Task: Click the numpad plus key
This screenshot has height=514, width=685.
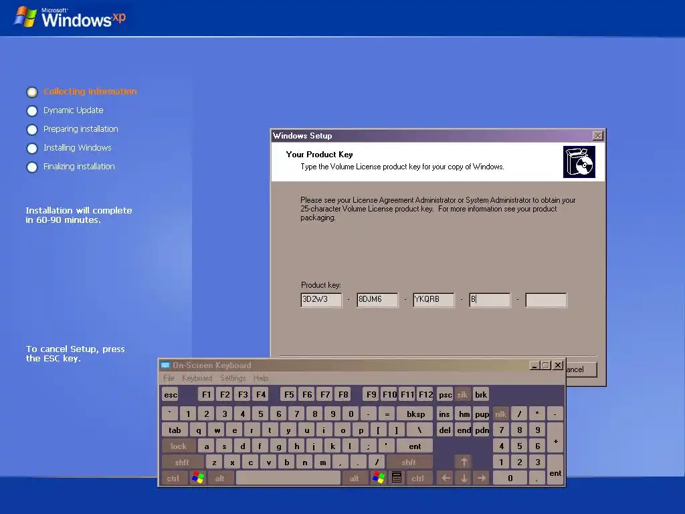Action: coord(555,438)
